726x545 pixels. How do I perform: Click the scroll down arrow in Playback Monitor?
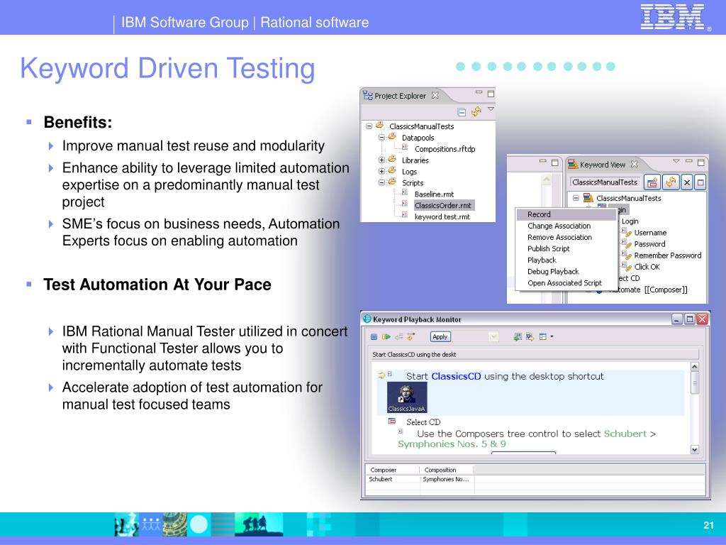(x=695, y=449)
